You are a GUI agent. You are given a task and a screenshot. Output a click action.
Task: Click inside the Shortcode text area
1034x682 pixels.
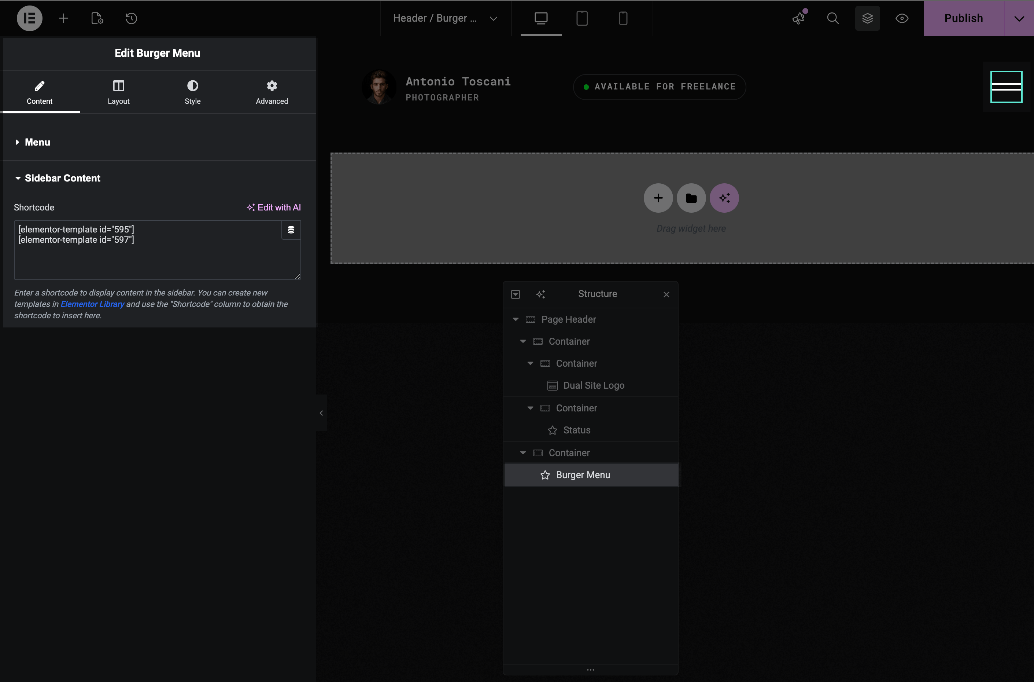click(148, 259)
